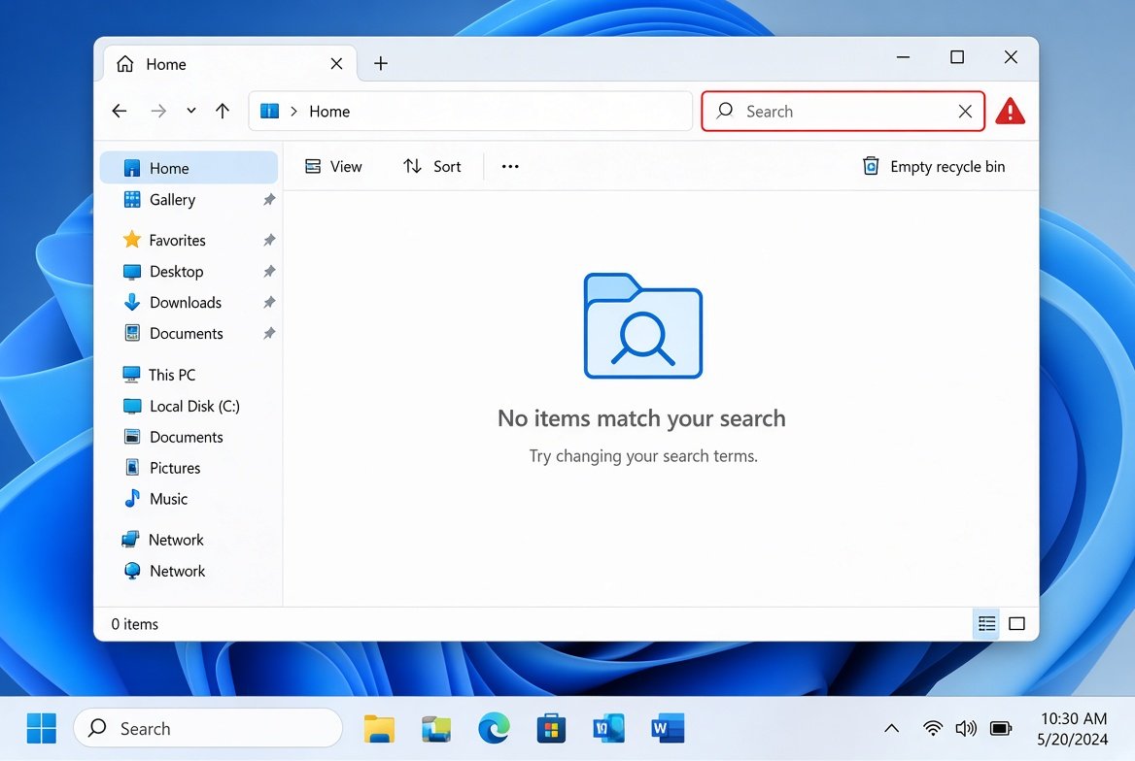Screen dimensions: 1135x761
Task: Toggle the pin icon next to Desktop
Action: 269,271
